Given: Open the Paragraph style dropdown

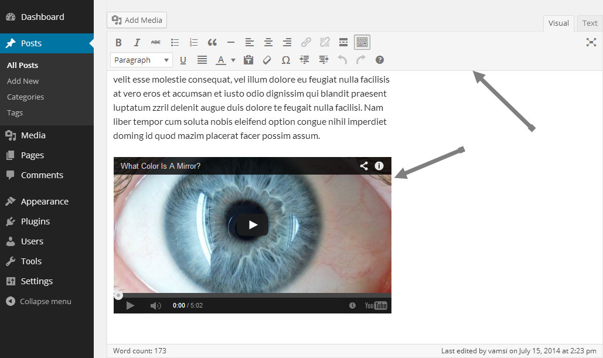Looking at the screenshot, I should click(x=141, y=59).
